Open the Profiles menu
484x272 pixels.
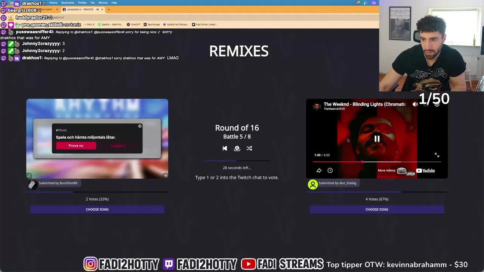[82, 3]
